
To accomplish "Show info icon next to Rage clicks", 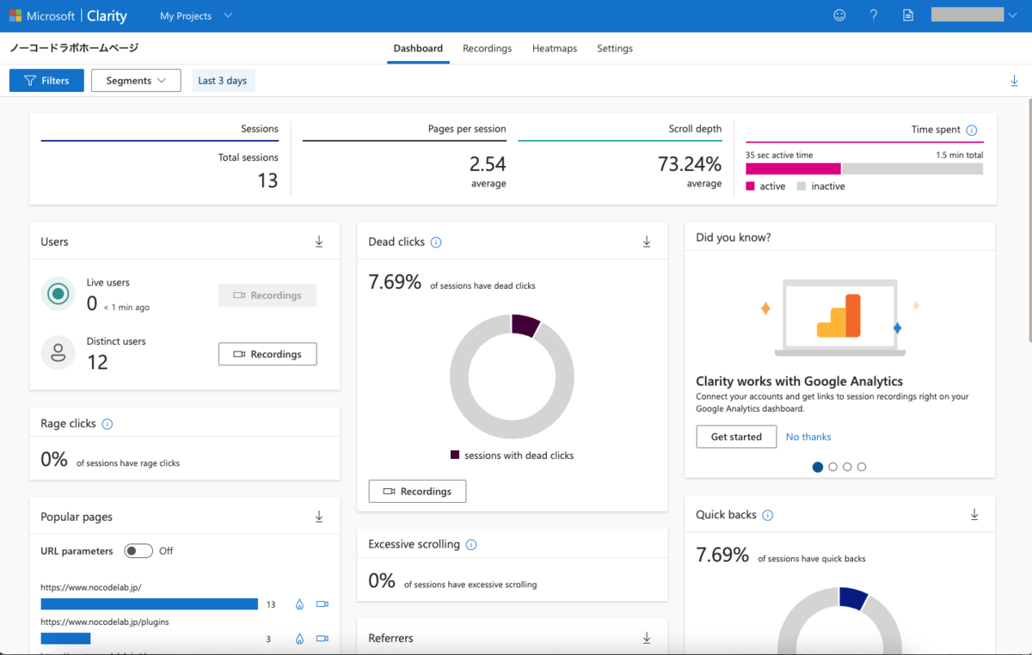I will pos(107,424).
